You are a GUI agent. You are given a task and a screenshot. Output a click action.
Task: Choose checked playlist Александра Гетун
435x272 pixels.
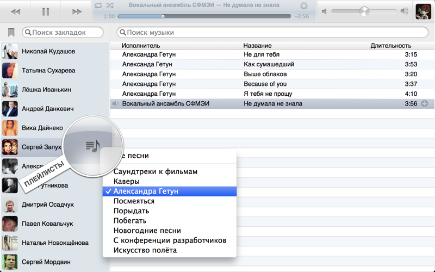tap(170, 191)
